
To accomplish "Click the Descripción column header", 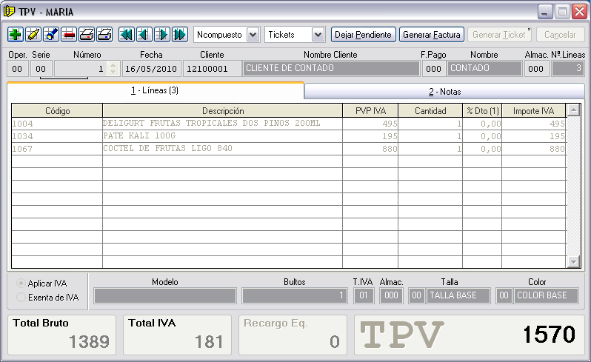I will pos(222,110).
